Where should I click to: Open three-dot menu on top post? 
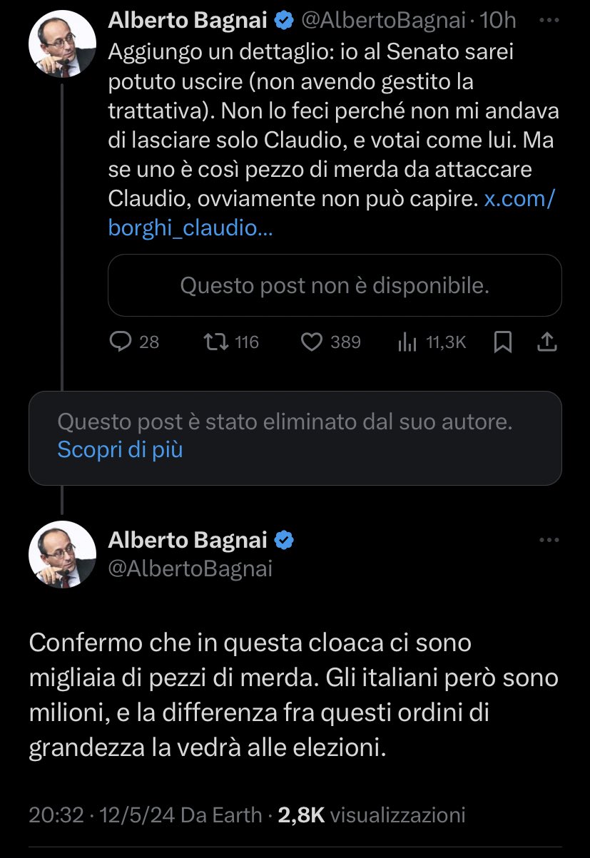(x=549, y=21)
